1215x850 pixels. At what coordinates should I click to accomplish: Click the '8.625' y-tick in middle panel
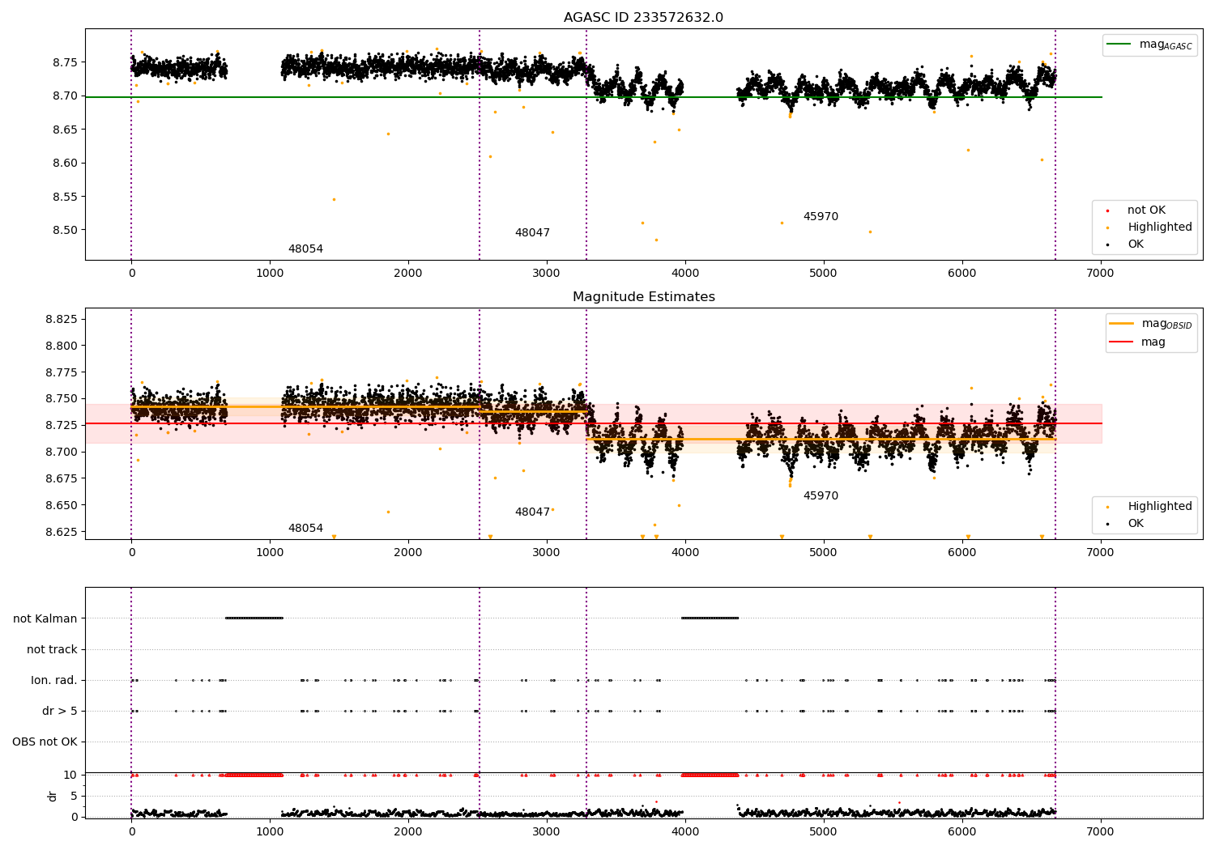(x=62, y=532)
